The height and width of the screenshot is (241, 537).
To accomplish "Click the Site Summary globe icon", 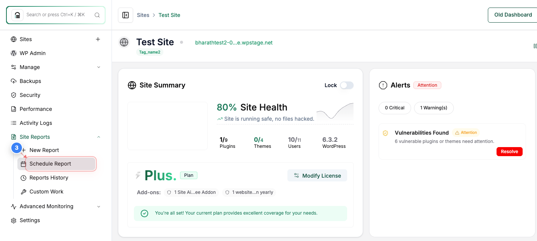I will point(132,85).
